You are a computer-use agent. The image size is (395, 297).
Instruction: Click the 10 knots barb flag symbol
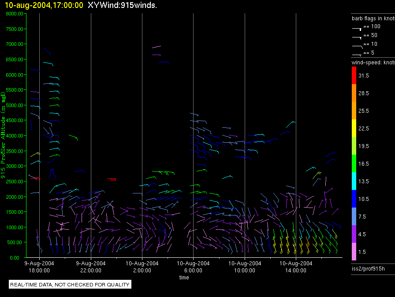pos(357,45)
